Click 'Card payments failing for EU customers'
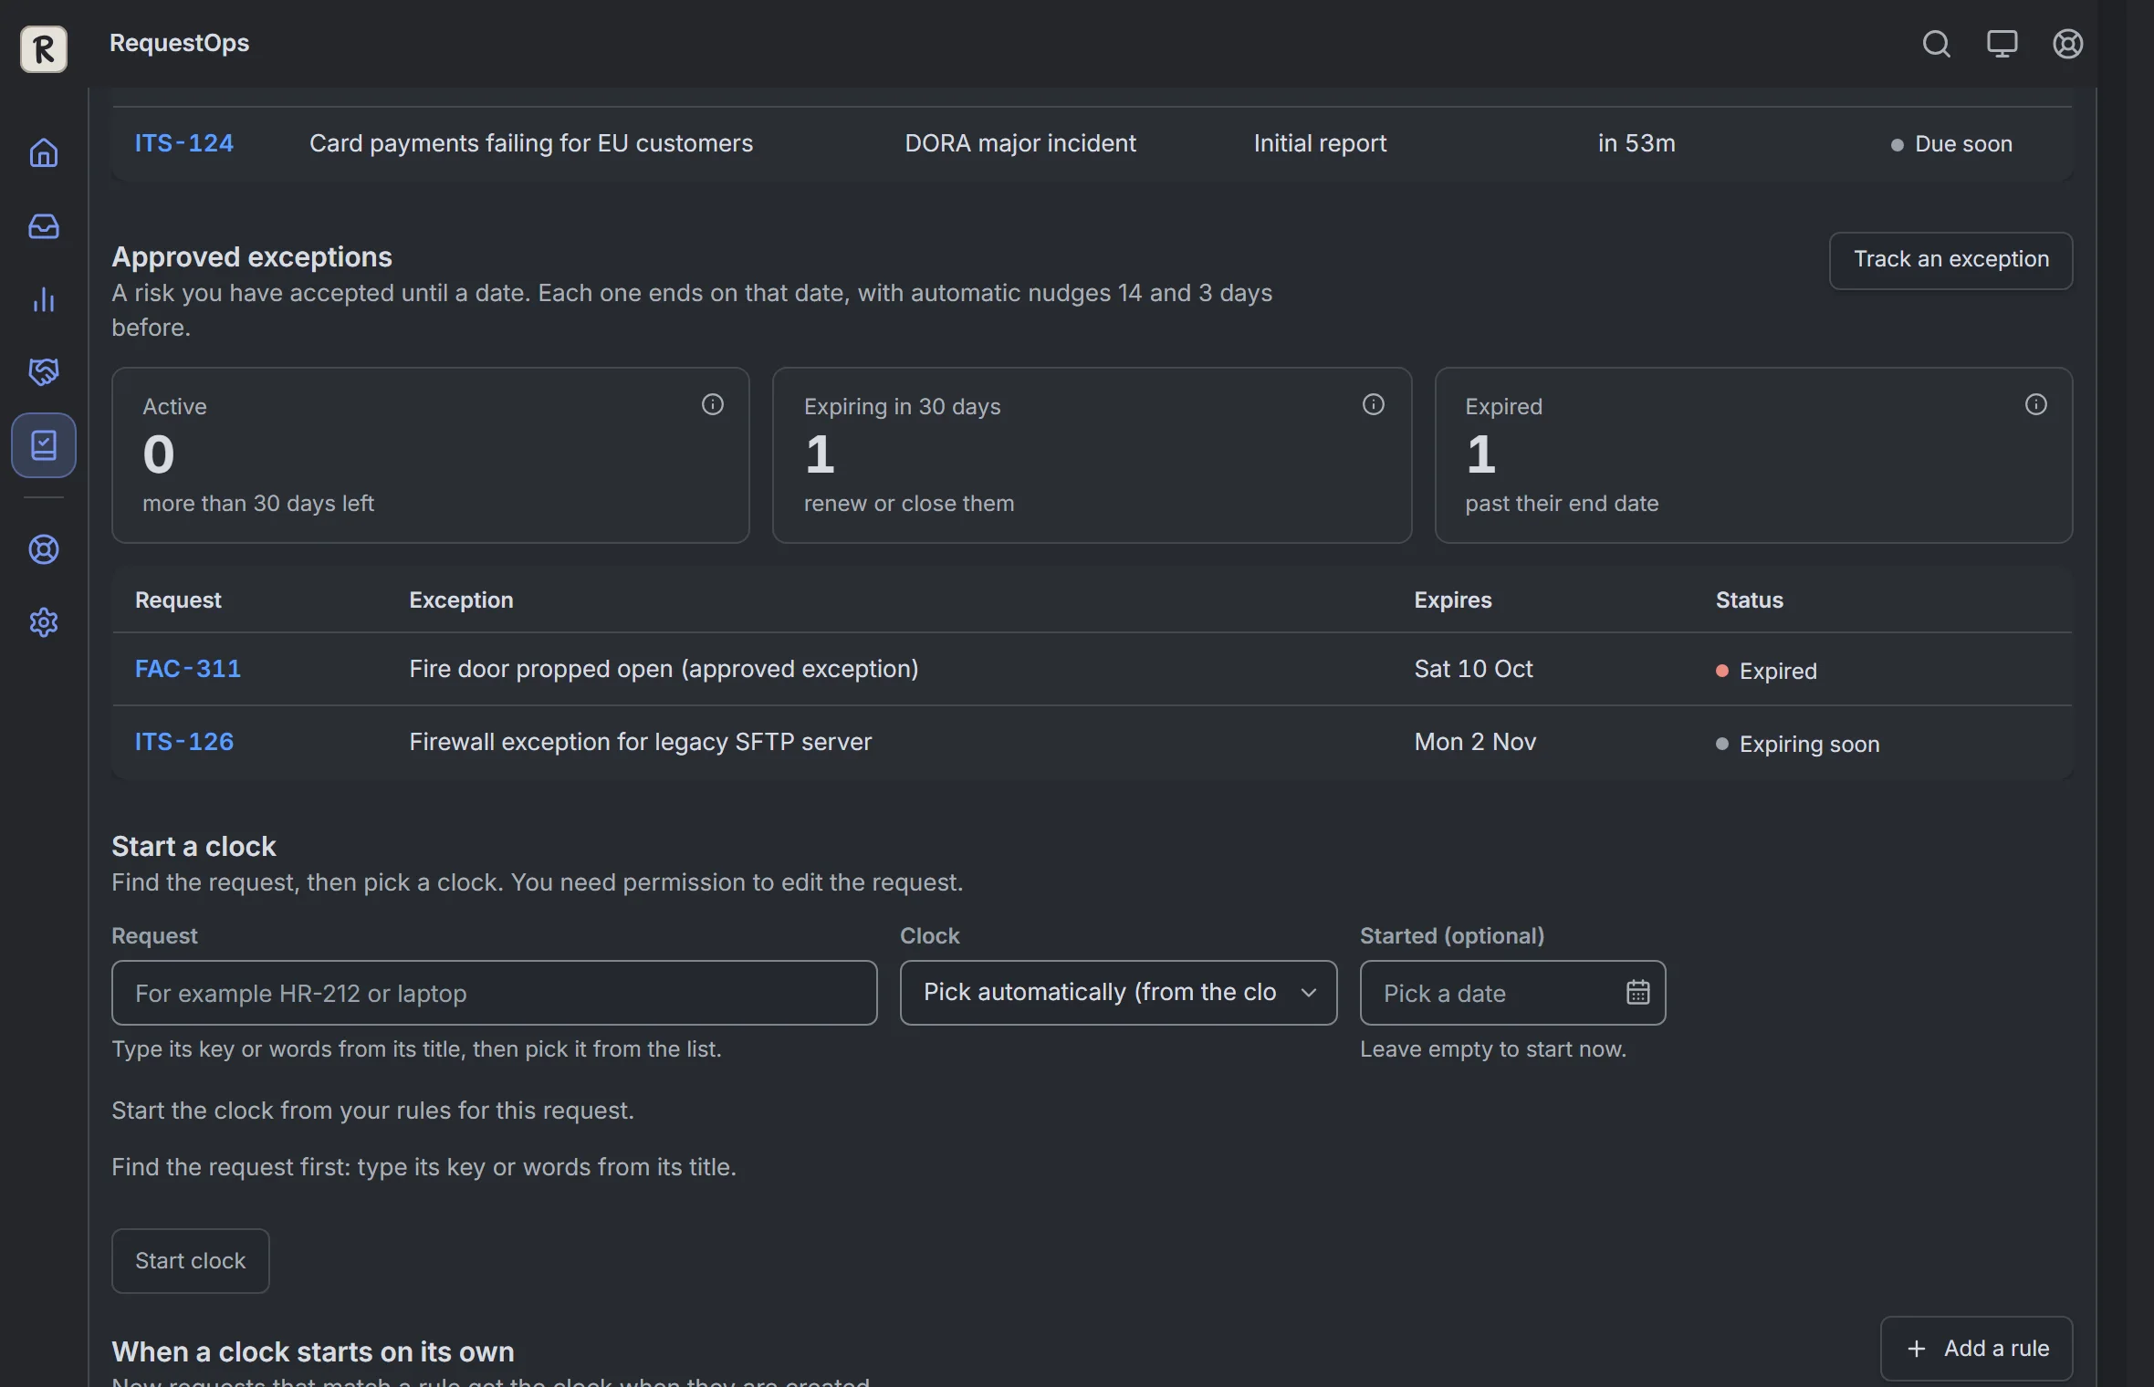2154x1387 pixels. pyautogui.click(x=531, y=143)
